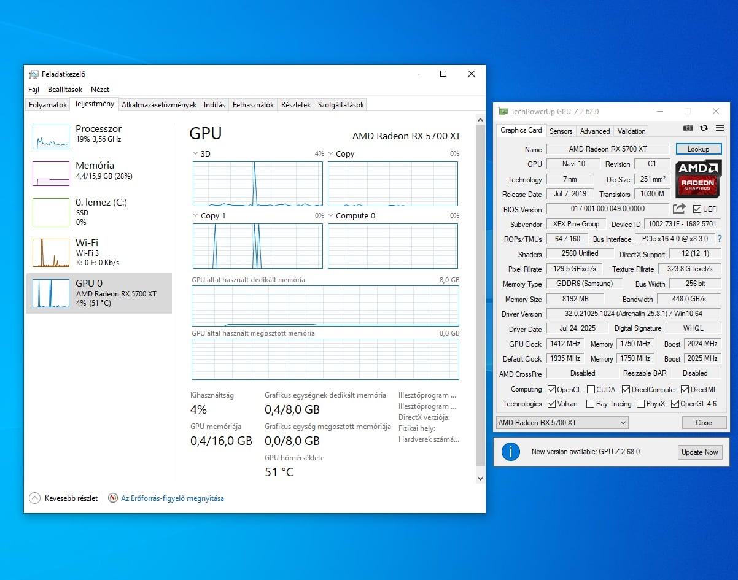Click BIOS export share icon in GPU-Z
This screenshot has width=738, height=580.
[679, 209]
